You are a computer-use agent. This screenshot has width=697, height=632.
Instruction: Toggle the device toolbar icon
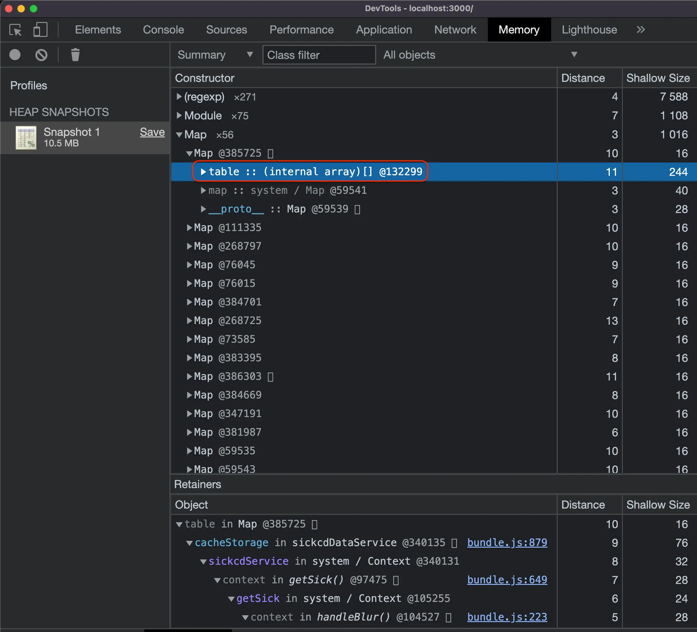tap(40, 30)
